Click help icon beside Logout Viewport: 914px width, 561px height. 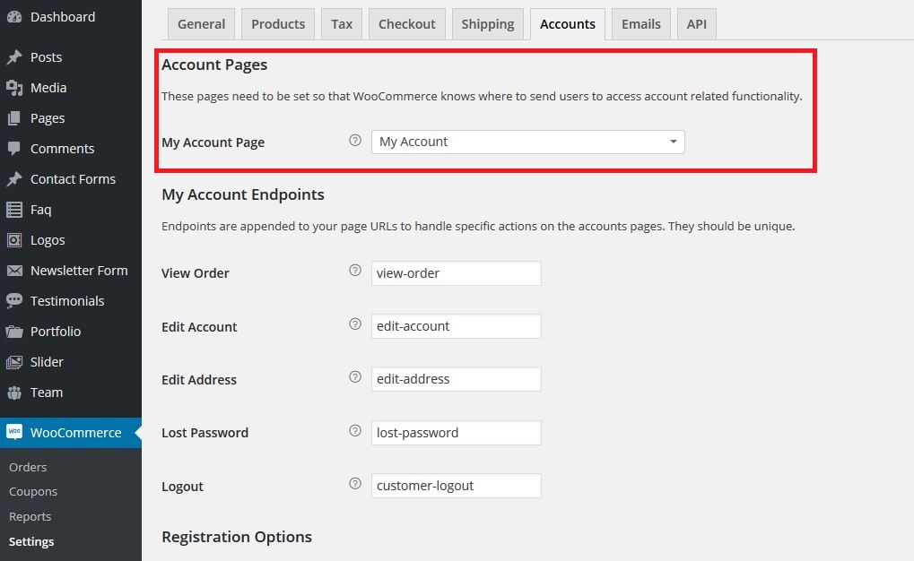[x=355, y=484]
